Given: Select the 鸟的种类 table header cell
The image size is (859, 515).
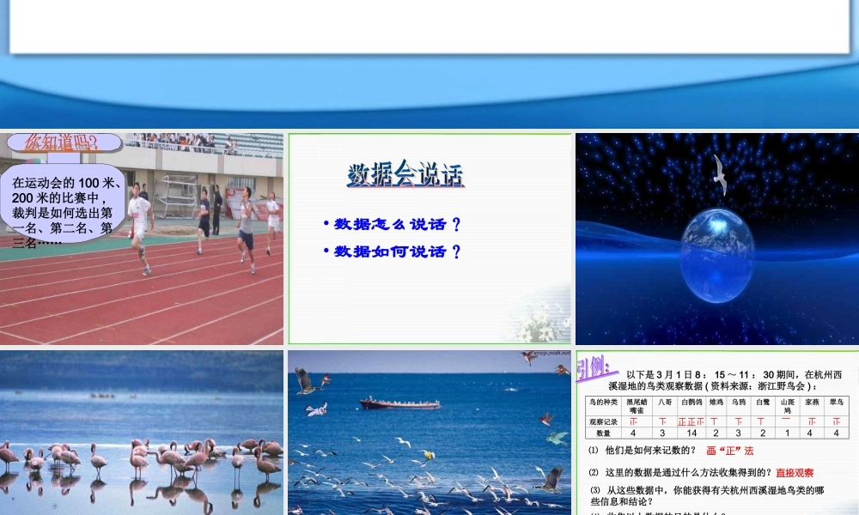Looking at the screenshot, I should pyautogui.click(x=604, y=403).
